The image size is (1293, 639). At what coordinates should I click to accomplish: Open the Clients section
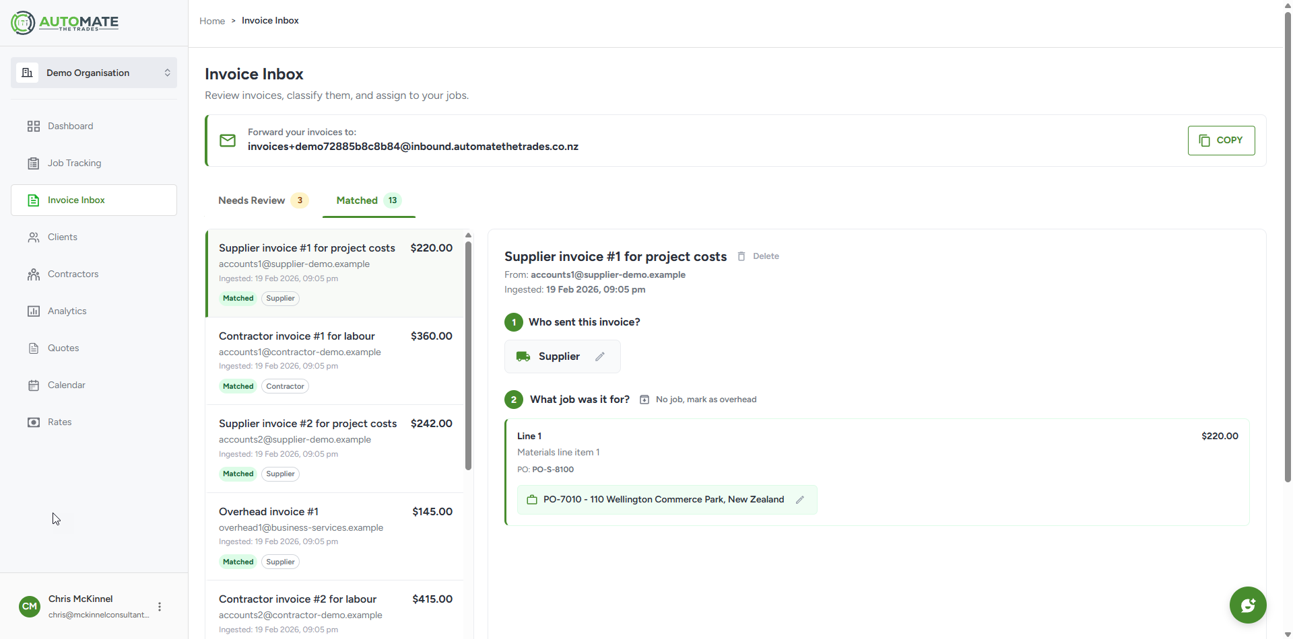[x=61, y=237]
